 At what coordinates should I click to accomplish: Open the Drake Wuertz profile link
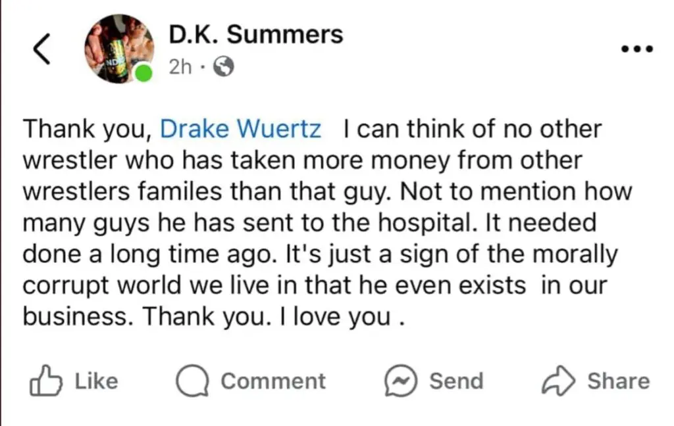click(240, 129)
